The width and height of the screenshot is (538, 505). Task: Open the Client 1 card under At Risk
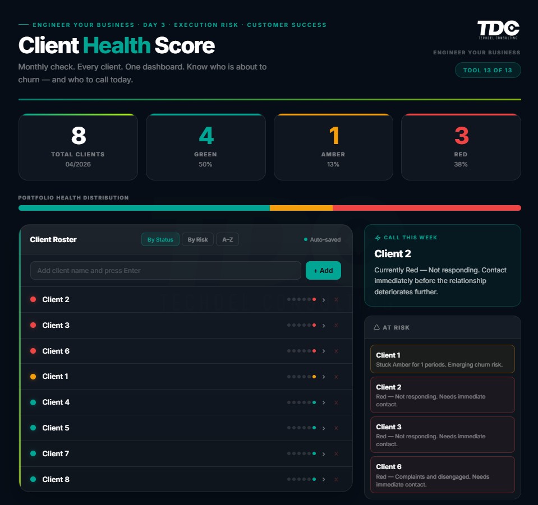coord(442,359)
